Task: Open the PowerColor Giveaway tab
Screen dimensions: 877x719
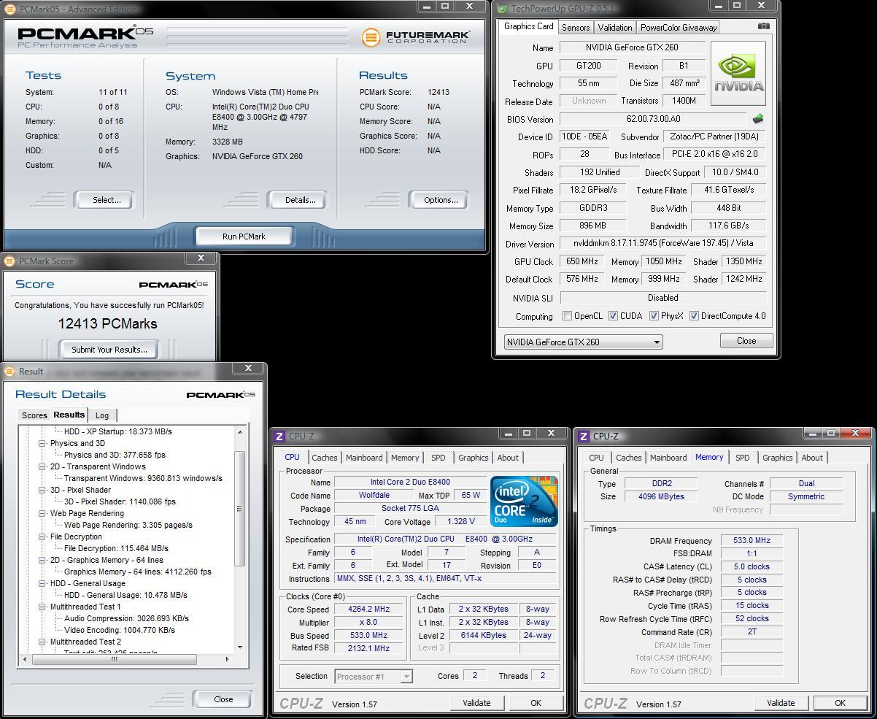Action: point(679,28)
